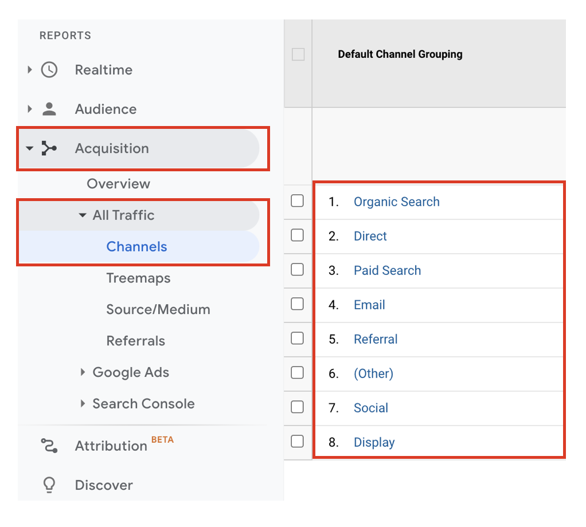Check the Social row checkbox
The image size is (586, 527).
(x=297, y=407)
